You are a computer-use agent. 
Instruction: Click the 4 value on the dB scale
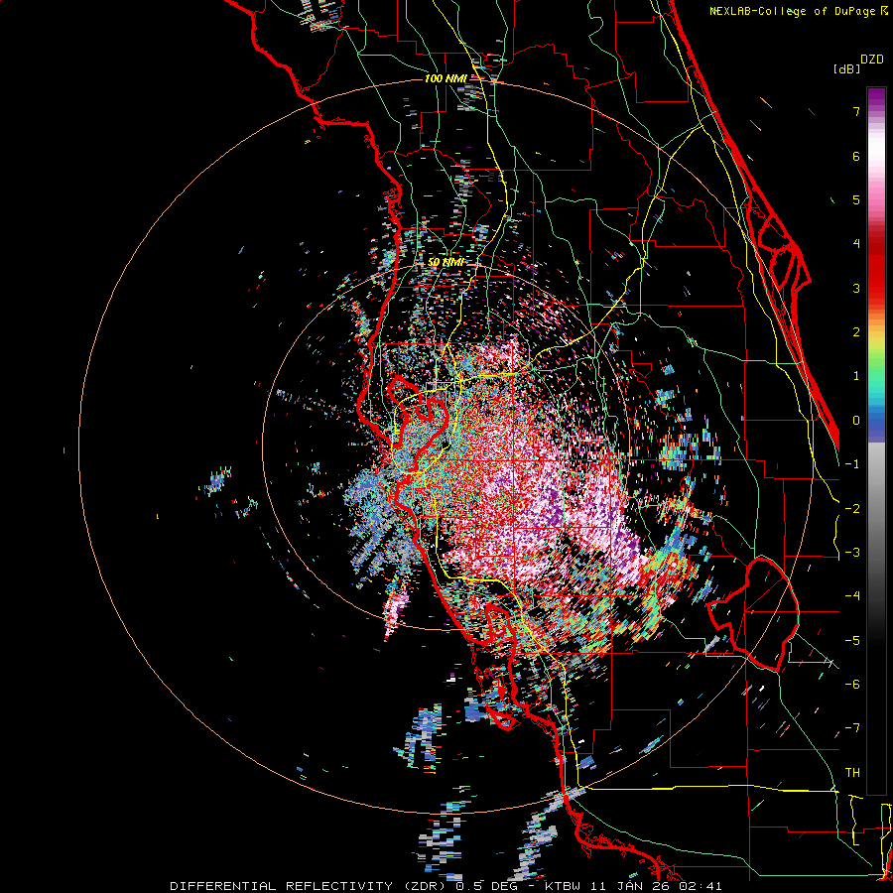click(856, 244)
